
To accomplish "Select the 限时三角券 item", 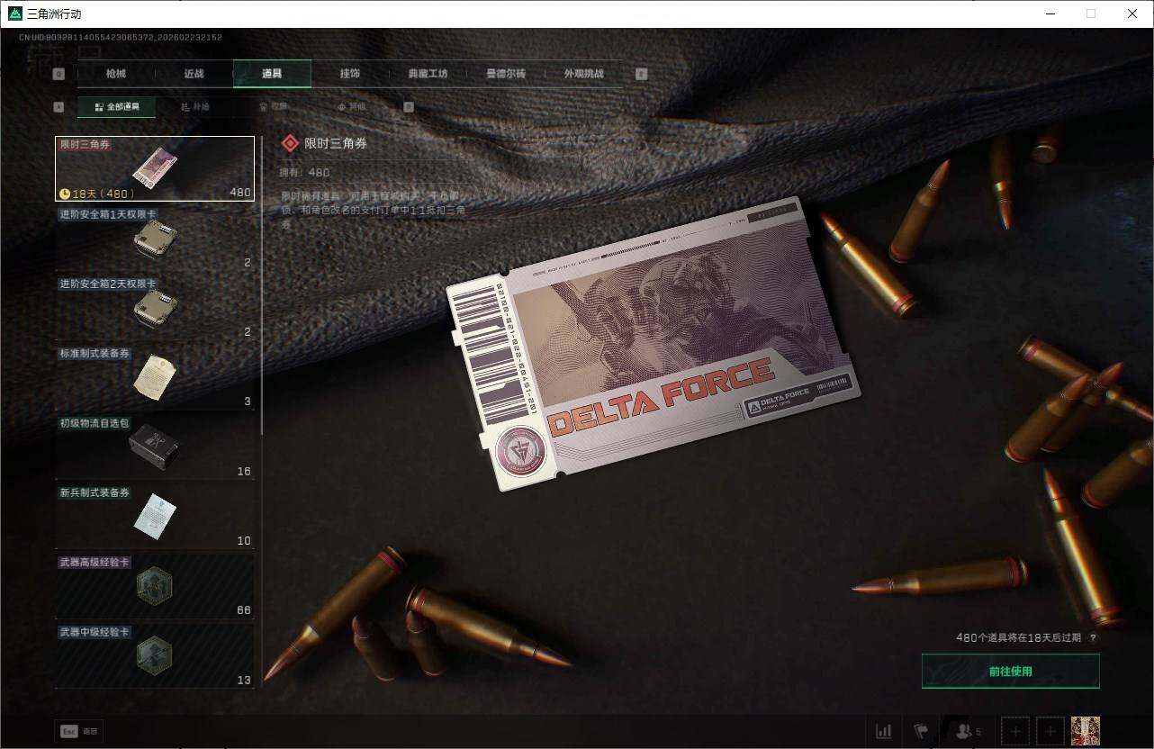I will point(155,168).
